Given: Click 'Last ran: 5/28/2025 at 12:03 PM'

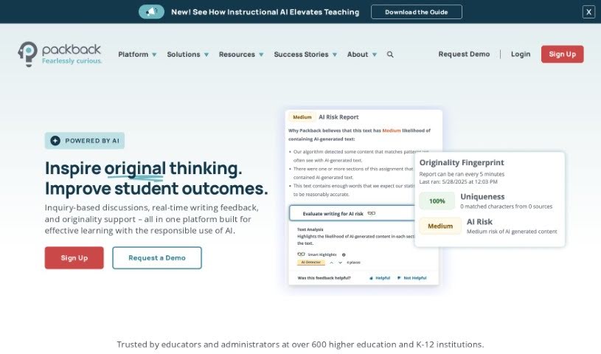Looking at the screenshot, I should coord(459,182).
